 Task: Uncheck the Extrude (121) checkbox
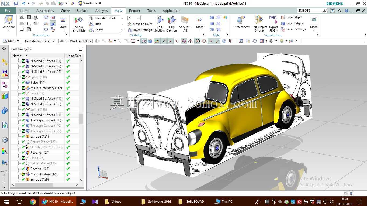click(x=23, y=136)
